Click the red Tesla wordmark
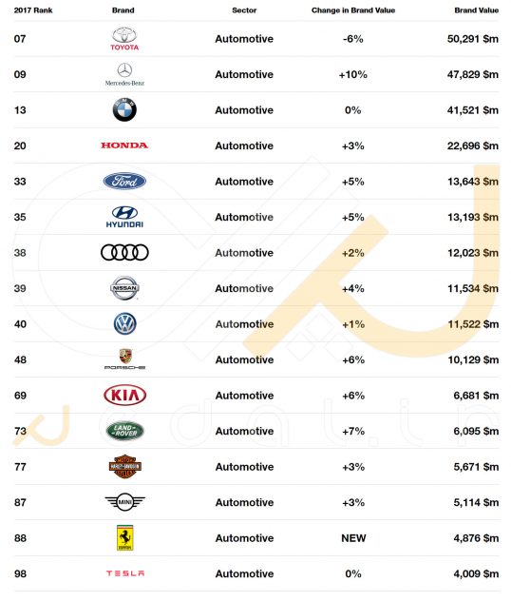511x601 pixels. coord(125,573)
